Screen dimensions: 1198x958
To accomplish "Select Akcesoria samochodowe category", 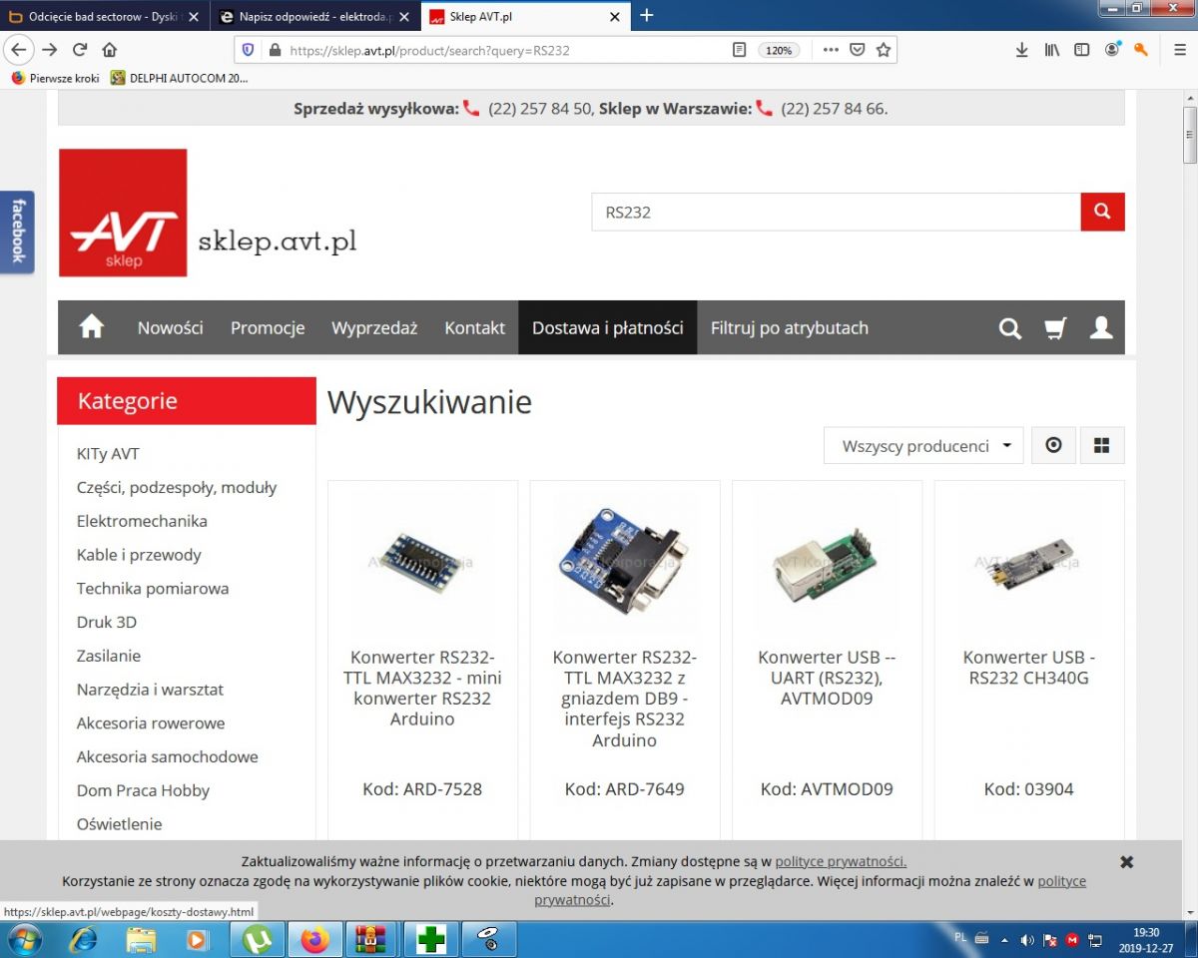I will [x=168, y=756].
